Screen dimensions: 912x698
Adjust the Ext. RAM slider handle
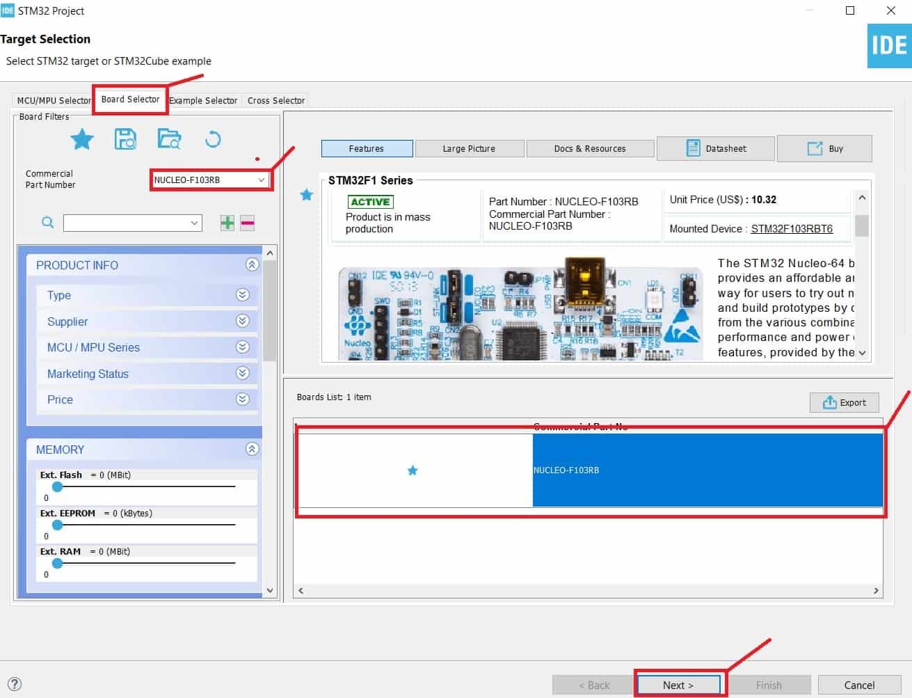click(x=58, y=563)
